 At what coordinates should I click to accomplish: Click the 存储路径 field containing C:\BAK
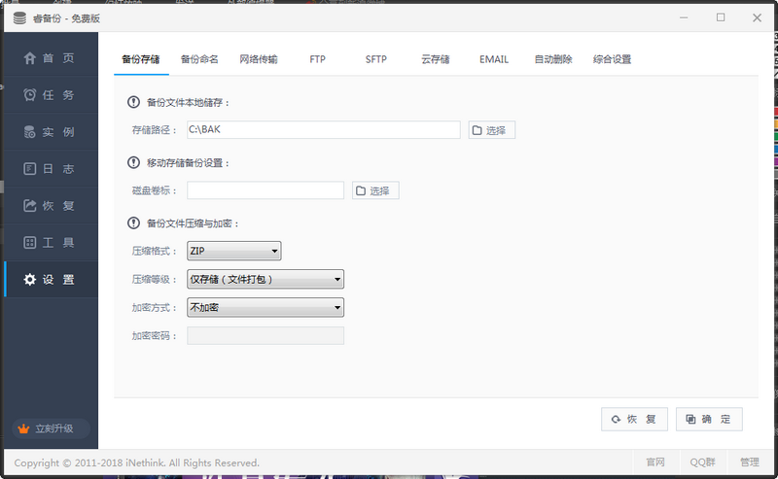click(x=324, y=130)
